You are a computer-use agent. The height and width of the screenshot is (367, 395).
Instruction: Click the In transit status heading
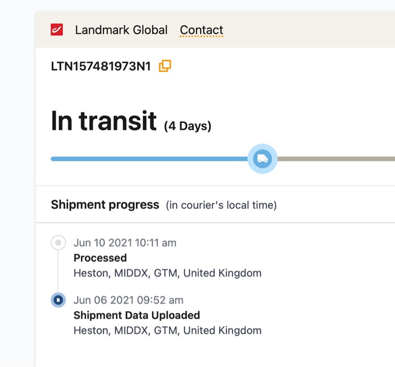point(104,121)
